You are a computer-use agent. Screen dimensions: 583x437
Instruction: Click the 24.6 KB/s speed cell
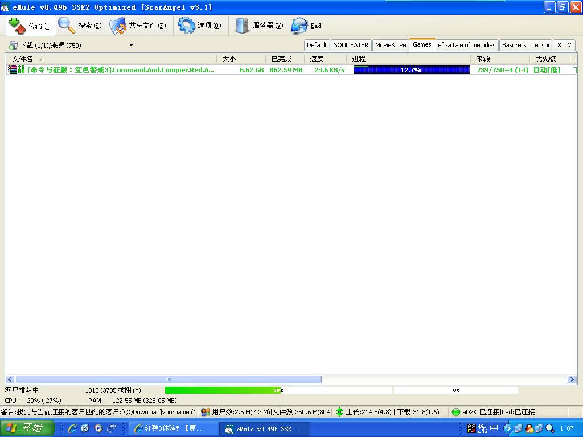pos(330,70)
